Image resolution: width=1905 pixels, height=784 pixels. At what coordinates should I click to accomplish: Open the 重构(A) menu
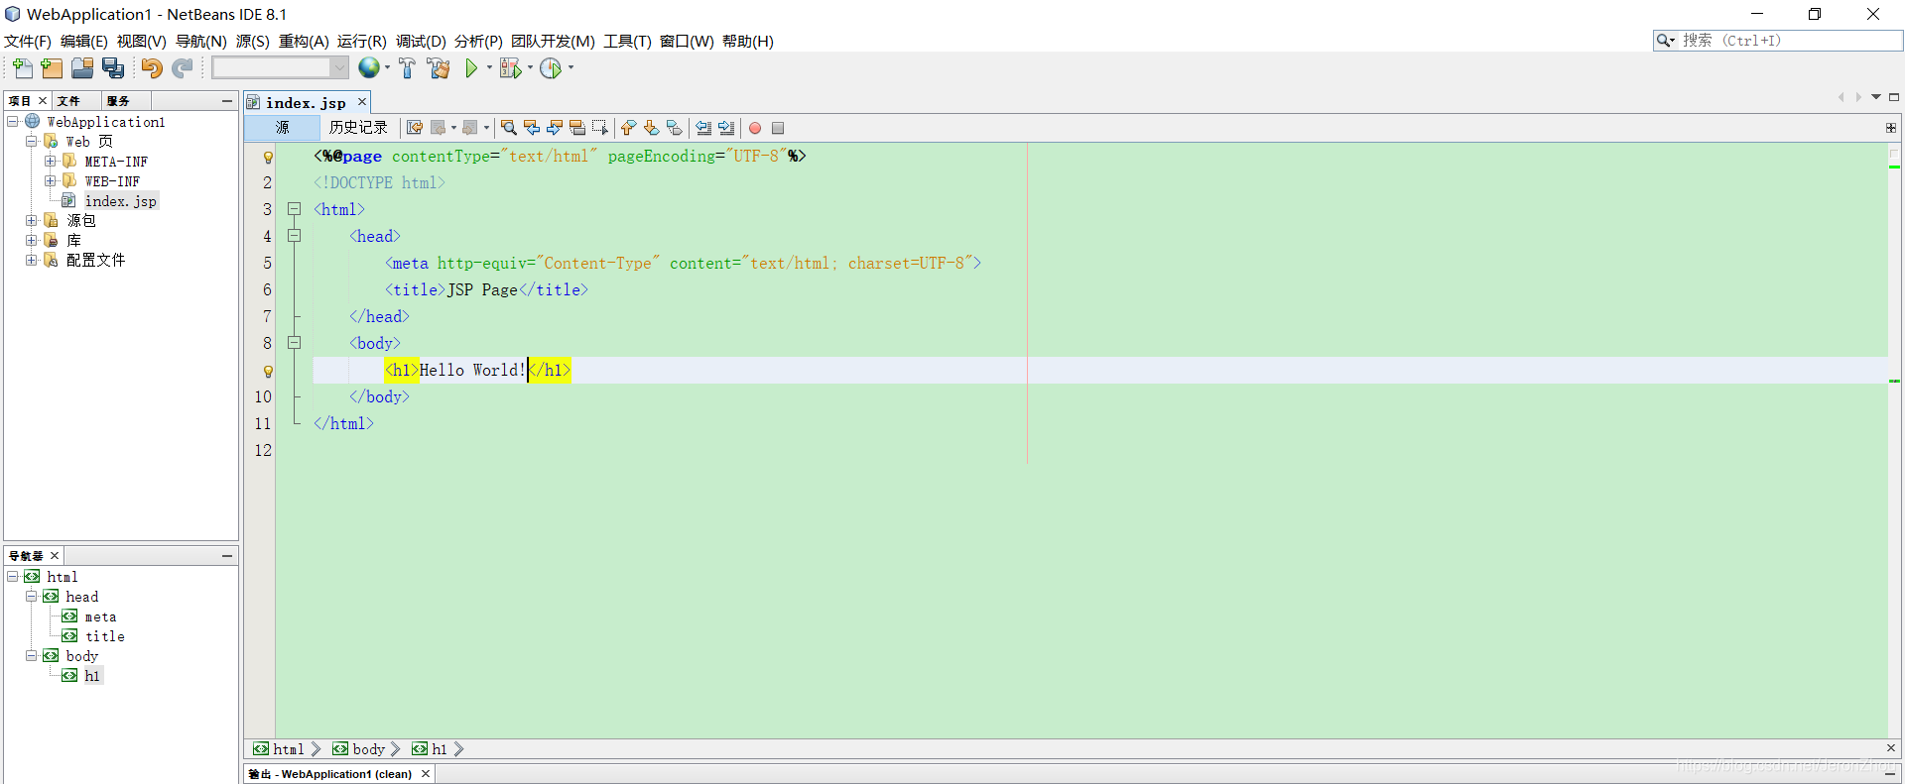304,41
